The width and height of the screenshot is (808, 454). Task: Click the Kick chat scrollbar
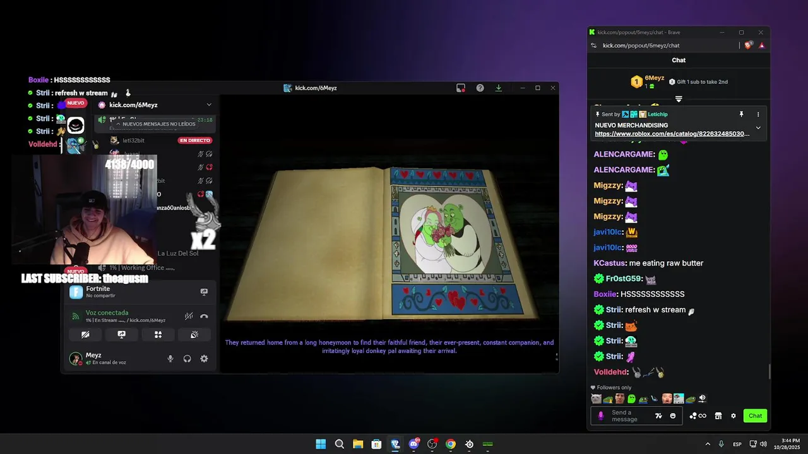tap(769, 371)
